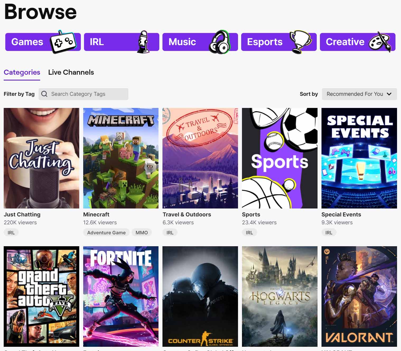Click the search magnifier icon in tag filter
The width and height of the screenshot is (401, 351).
[44, 94]
